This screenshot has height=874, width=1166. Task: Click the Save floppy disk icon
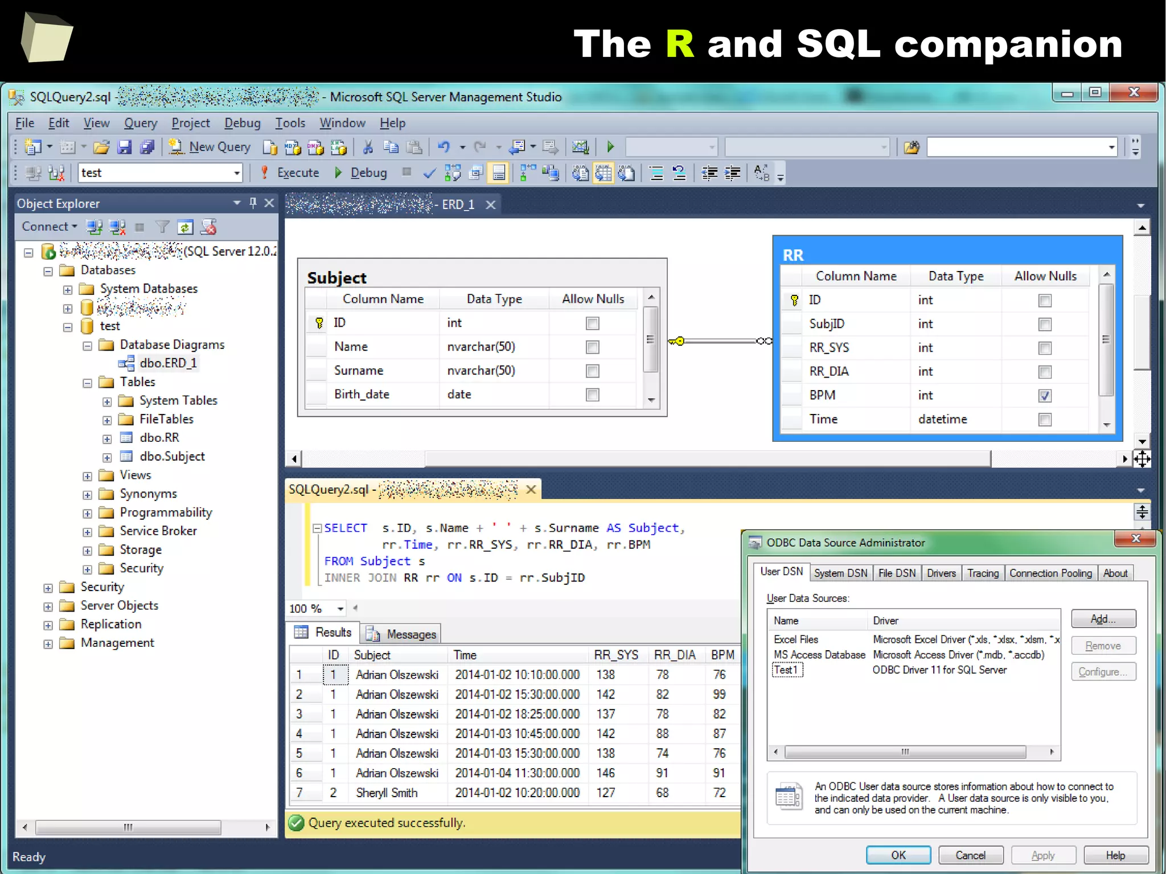pos(125,147)
